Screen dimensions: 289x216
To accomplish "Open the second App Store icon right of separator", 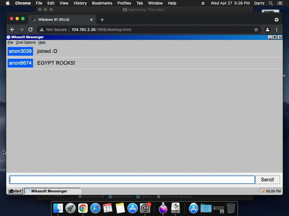I will (193, 208).
